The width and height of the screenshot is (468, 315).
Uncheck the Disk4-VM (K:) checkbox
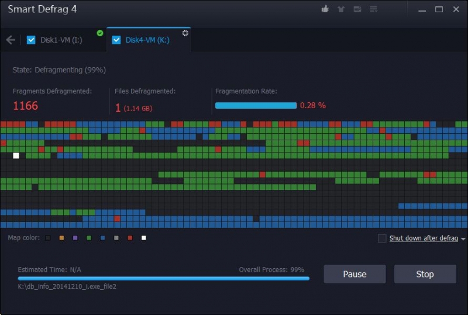pos(116,40)
